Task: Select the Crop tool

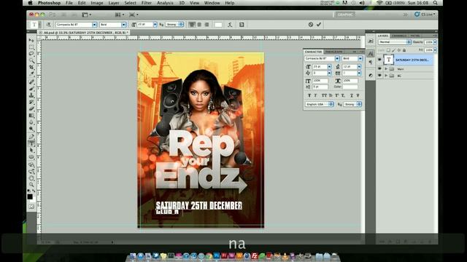Action: [x=31, y=68]
